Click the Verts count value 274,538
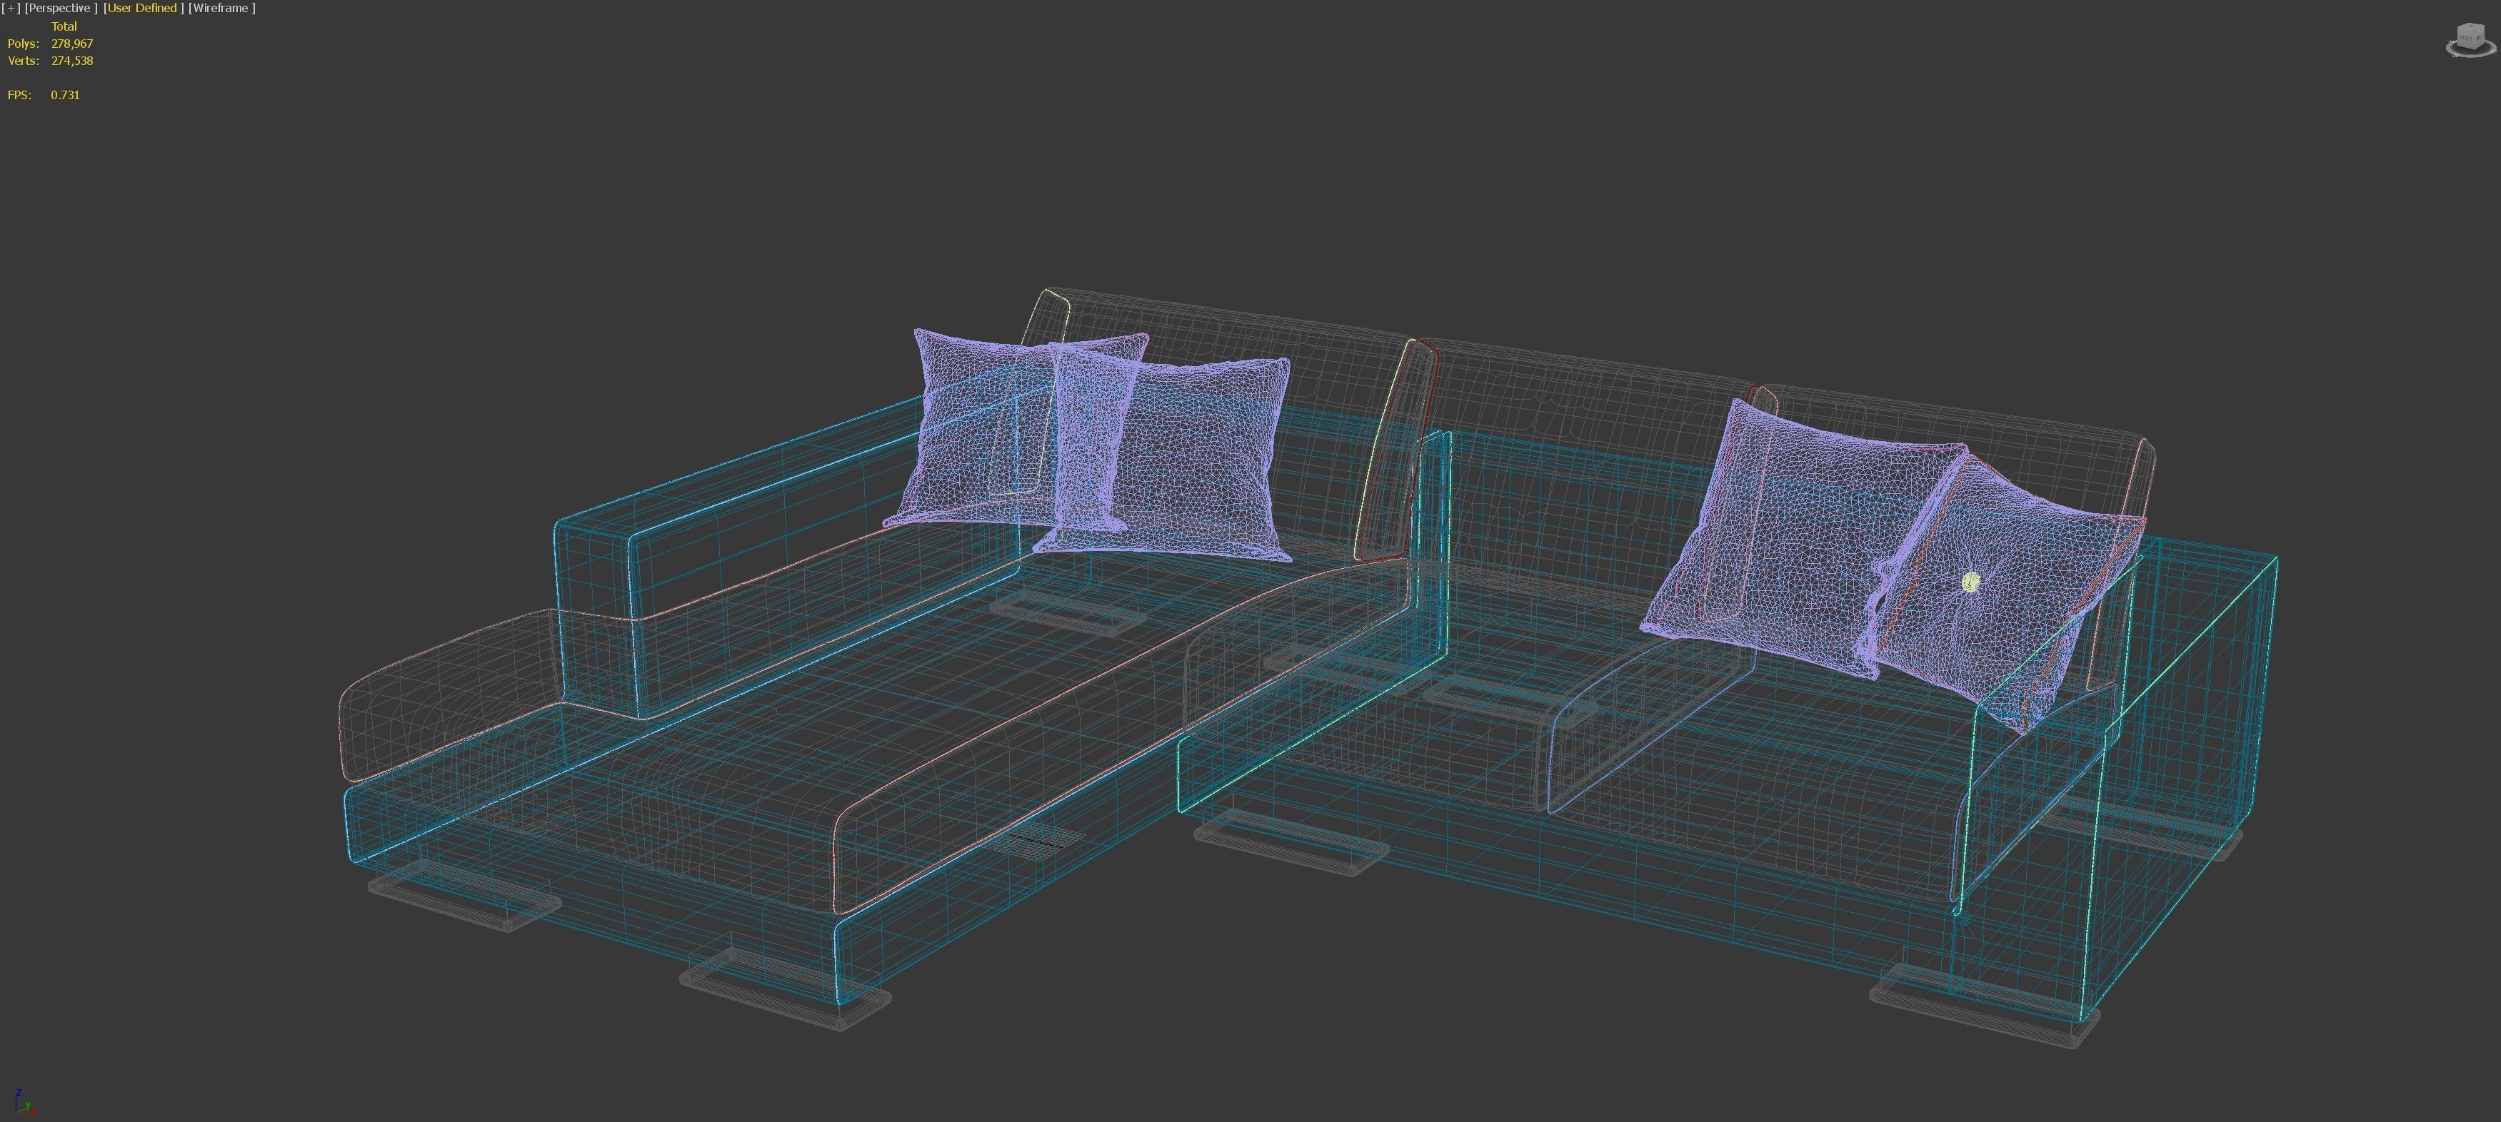The height and width of the screenshot is (1122, 2501). [x=72, y=61]
